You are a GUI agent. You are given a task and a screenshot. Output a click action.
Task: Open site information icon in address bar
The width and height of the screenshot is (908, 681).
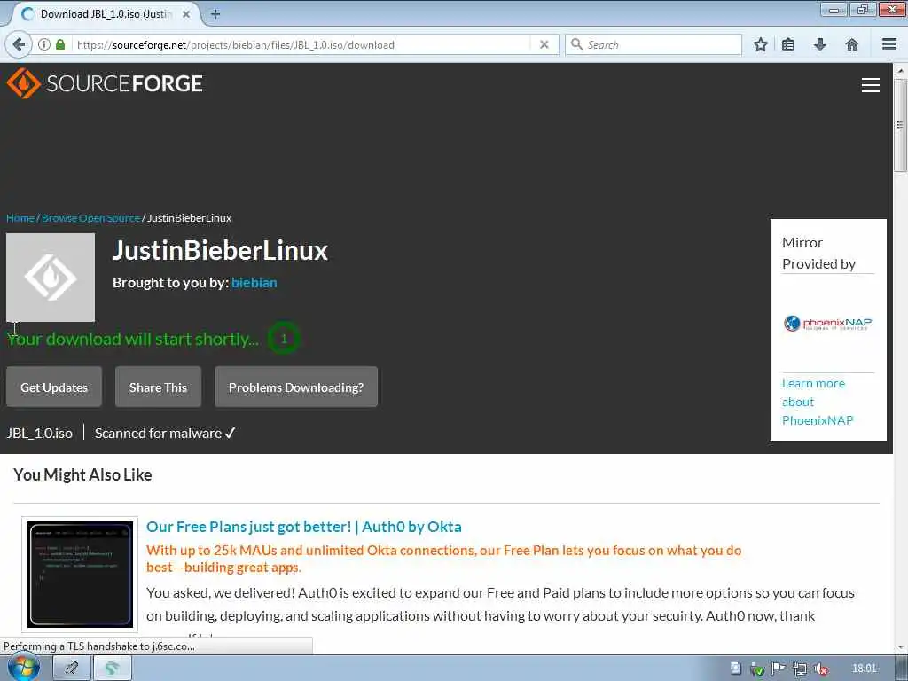(x=44, y=44)
